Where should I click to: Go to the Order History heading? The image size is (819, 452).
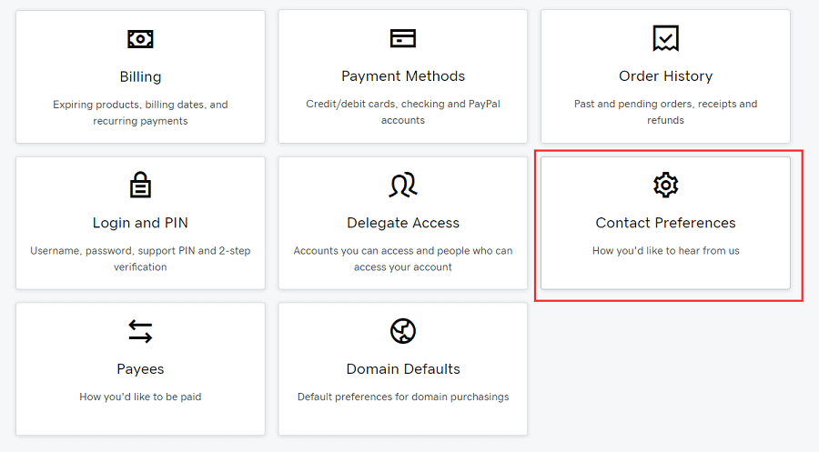click(665, 76)
